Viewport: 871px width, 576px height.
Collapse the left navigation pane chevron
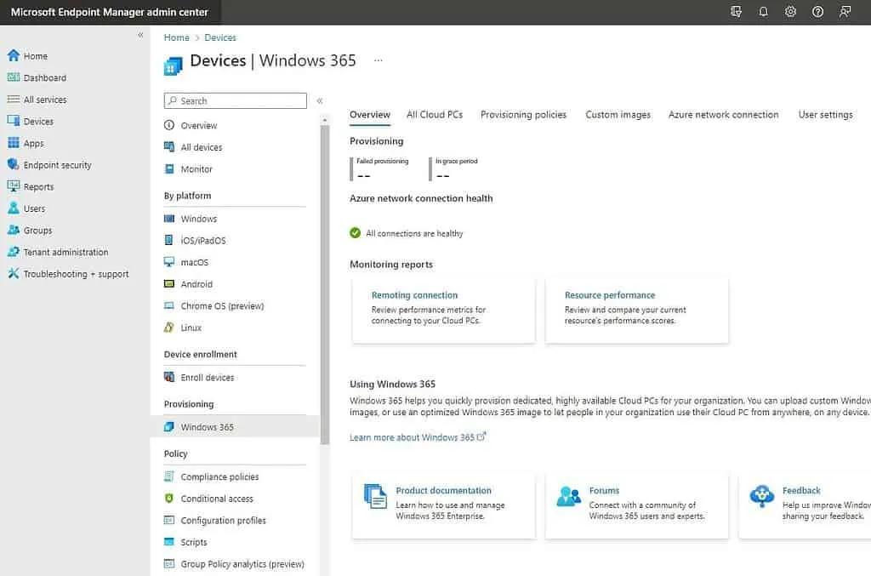point(139,35)
